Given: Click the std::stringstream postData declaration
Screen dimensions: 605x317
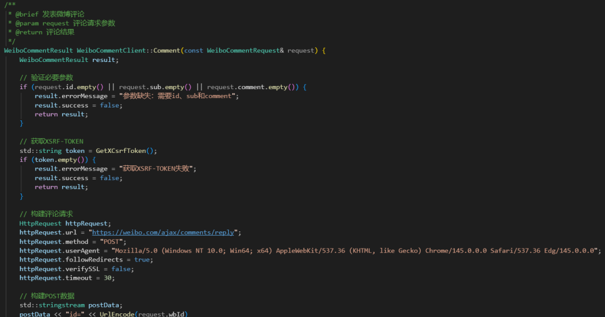Looking at the screenshot, I should 70,305.
